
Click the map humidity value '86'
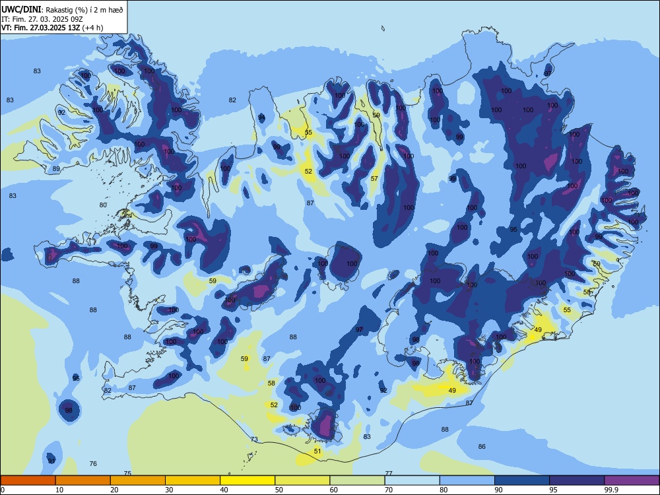pos(482,446)
